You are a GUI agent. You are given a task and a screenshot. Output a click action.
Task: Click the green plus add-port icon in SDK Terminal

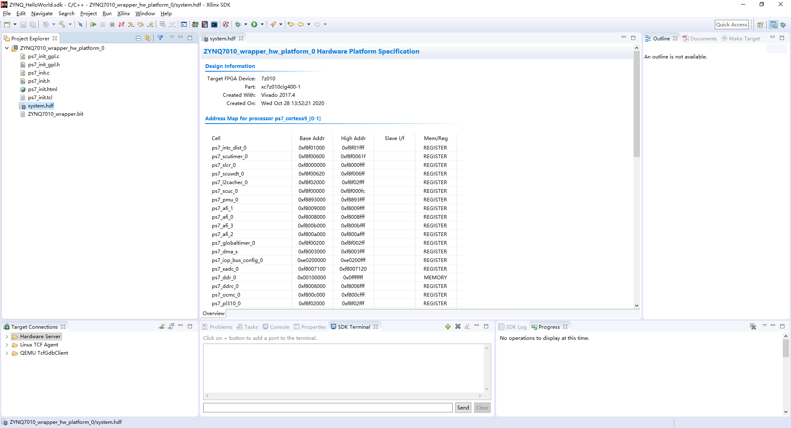[x=448, y=327]
